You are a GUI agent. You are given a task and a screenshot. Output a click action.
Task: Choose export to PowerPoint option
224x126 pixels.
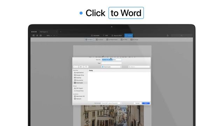tap(112, 40)
